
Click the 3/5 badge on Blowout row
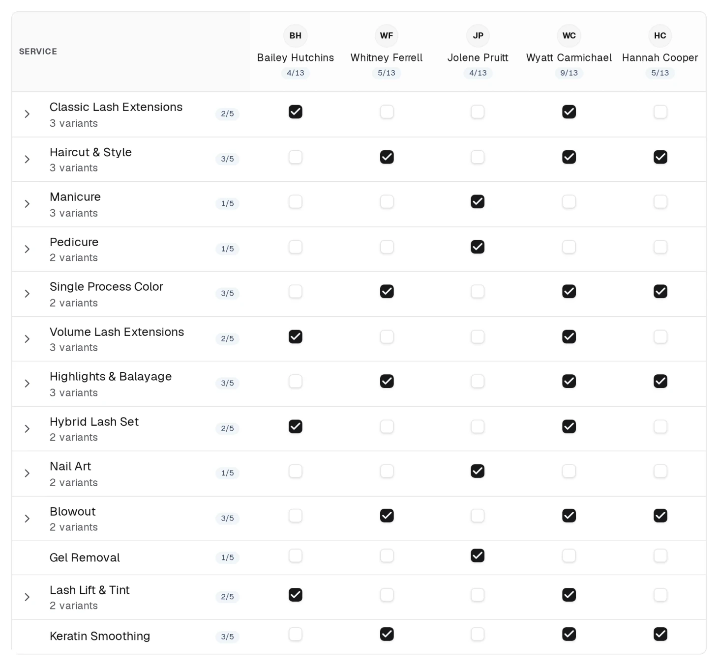(x=227, y=519)
